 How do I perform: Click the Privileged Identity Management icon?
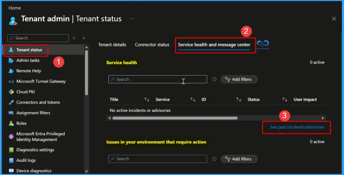11,137
